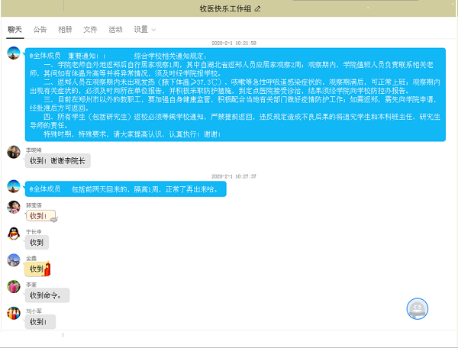
Task: Select the 活动 tab
Action: 115,30
